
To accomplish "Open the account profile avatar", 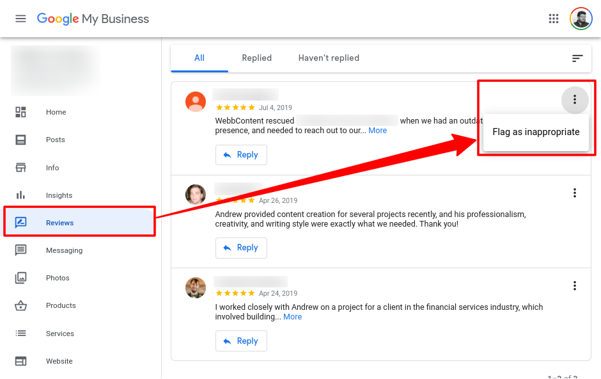I will pyautogui.click(x=581, y=19).
